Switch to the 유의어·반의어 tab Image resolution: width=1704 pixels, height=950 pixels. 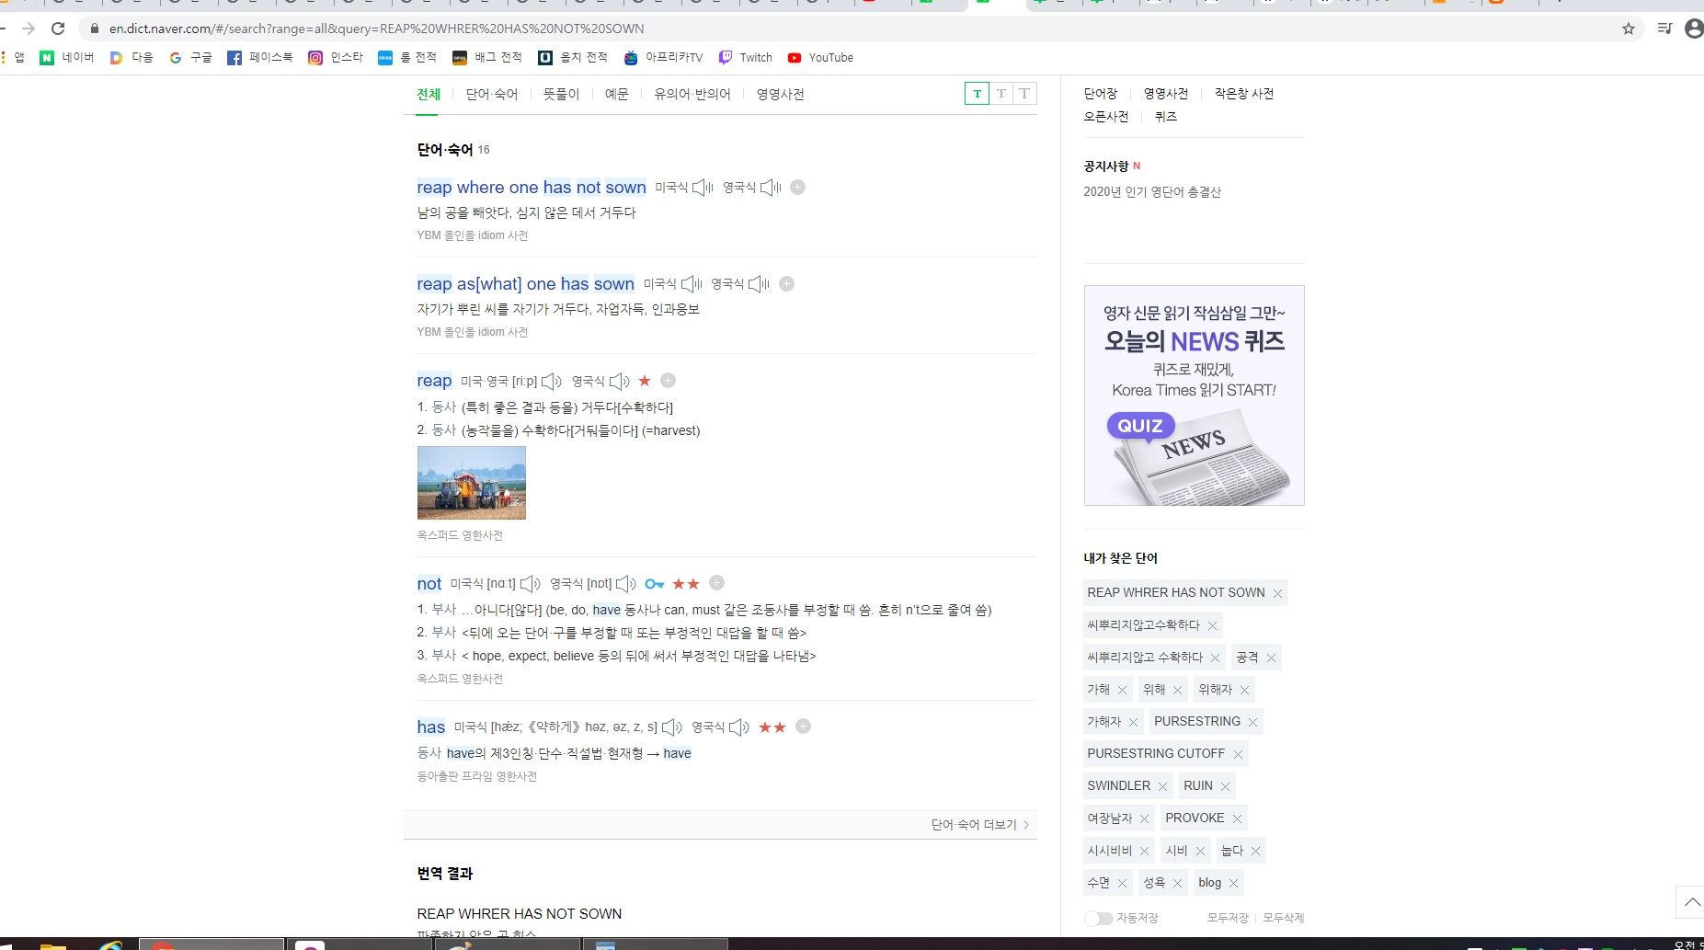692,94
